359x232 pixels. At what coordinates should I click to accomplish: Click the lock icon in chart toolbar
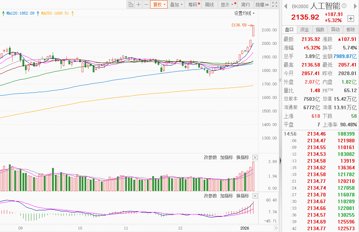point(130,5)
